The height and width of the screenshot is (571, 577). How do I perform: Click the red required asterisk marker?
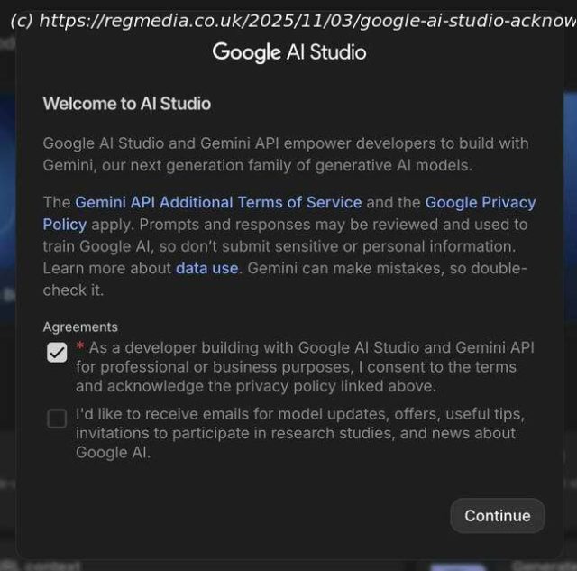point(80,347)
